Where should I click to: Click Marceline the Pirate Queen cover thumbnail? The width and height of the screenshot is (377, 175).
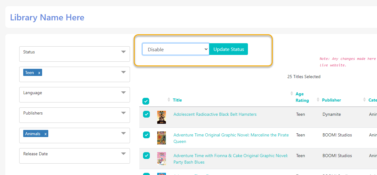pyautogui.click(x=162, y=138)
